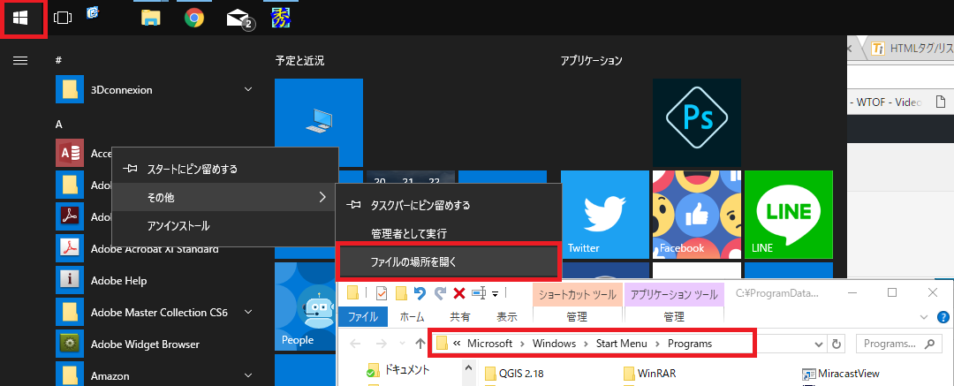
Task: Open アプリケーション ツール 管理 tab
Action: point(673,316)
